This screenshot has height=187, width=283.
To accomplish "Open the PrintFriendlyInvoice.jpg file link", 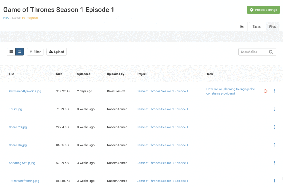I will point(25,91).
